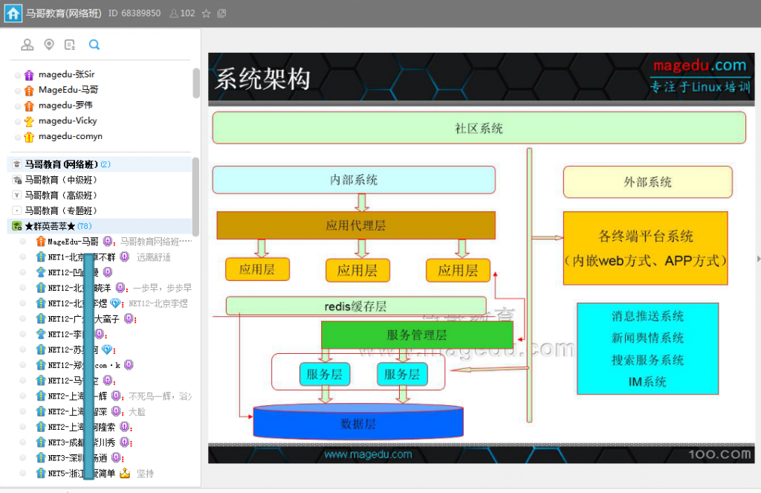Open the contacts person icon in sidebar toolbar
The image size is (761, 493).
click(x=27, y=45)
